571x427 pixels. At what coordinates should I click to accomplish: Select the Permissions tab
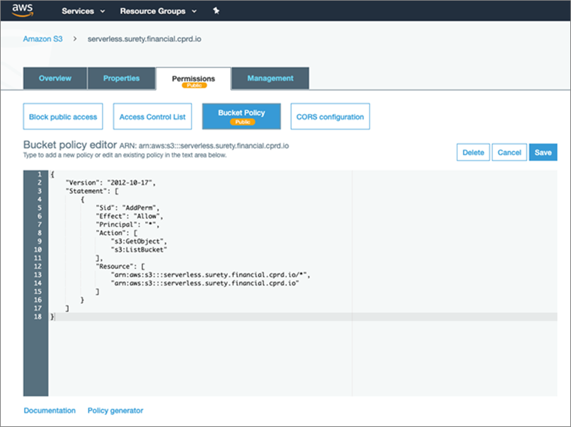[x=193, y=79]
